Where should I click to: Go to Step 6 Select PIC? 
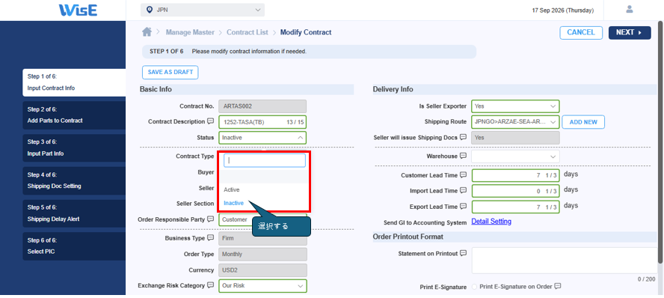click(74, 246)
